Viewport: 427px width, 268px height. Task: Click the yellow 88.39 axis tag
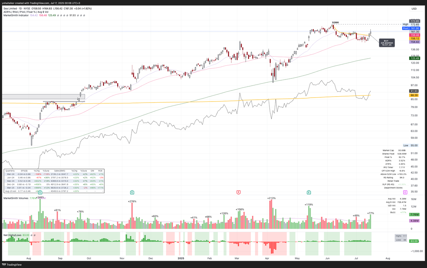(415, 95)
